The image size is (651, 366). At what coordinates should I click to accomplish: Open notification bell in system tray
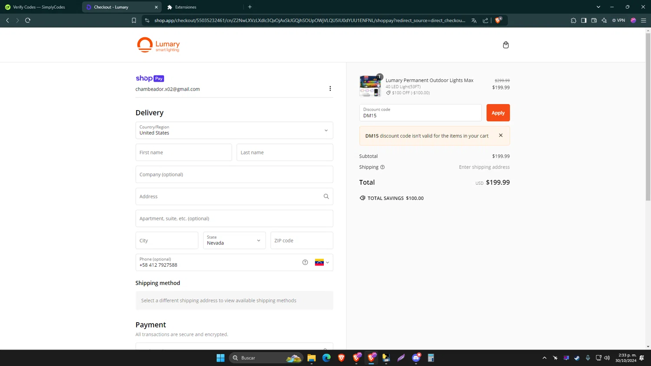pos(642,358)
